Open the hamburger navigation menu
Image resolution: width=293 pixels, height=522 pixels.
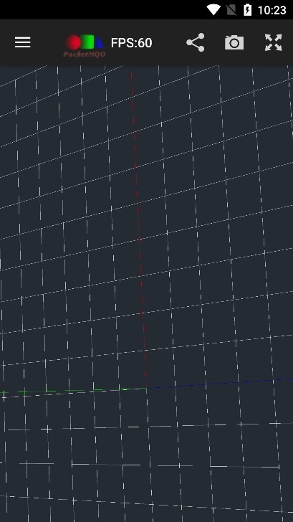click(x=23, y=42)
